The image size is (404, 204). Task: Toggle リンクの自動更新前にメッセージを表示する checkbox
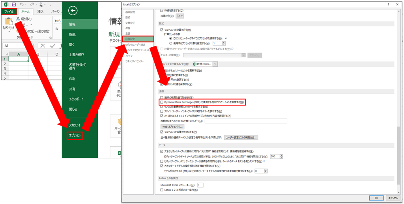coord(162,107)
